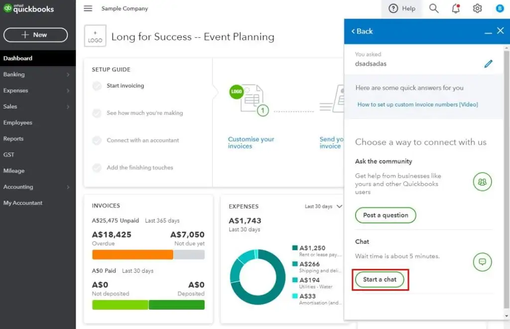This screenshot has width=510, height=329.
Task: Click the hamburger menu icon
Action: click(88, 8)
